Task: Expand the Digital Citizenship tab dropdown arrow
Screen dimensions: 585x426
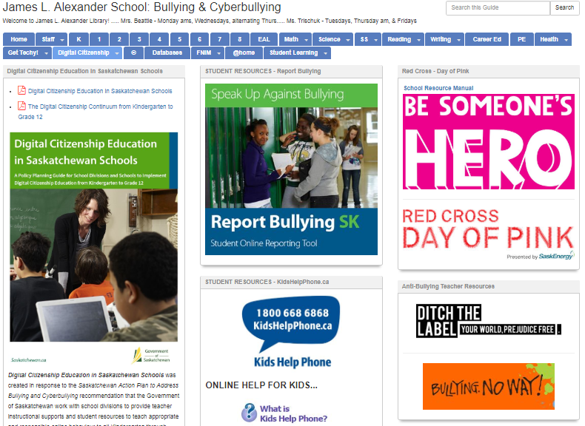Action: click(117, 53)
